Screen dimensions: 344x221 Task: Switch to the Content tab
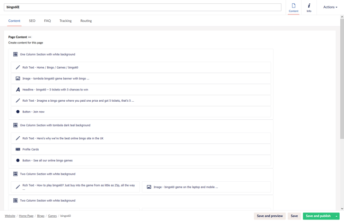click(14, 21)
